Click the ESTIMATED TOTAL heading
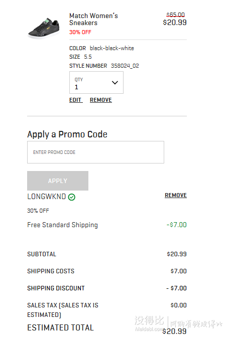 point(61,327)
